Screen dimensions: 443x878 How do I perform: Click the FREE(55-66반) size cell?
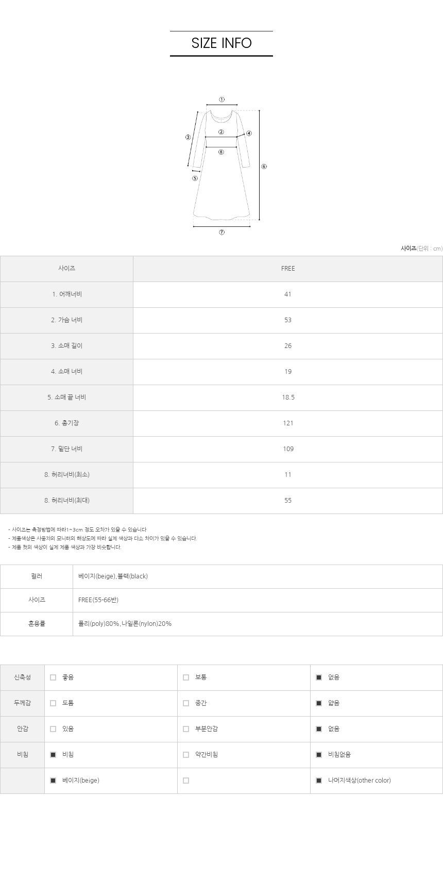(x=258, y=600)
